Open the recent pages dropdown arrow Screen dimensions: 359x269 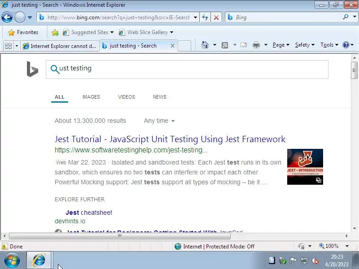coord(30,17)
